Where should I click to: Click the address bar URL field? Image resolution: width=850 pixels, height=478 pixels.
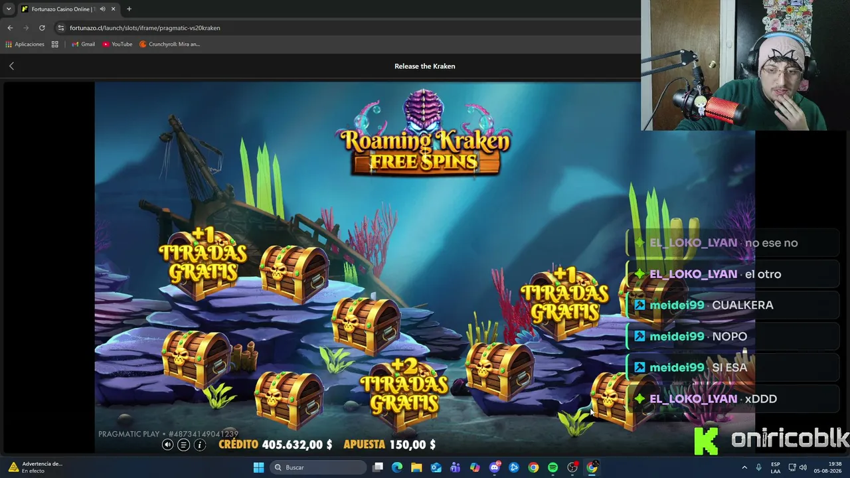click(345, 28)
